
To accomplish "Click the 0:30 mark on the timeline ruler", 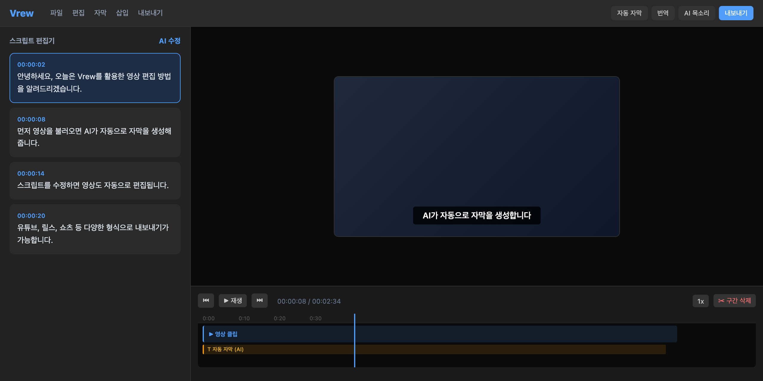I will click(x=316, y=318).
